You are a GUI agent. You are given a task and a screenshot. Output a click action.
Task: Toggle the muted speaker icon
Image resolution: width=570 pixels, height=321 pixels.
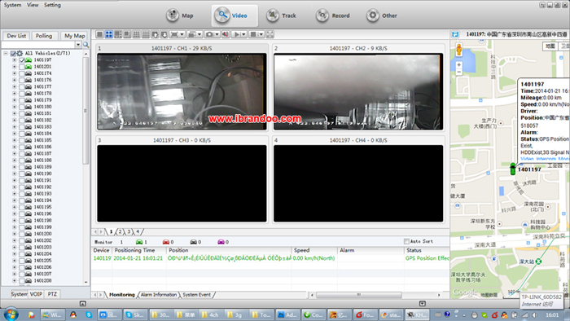[x=226, y=34]
